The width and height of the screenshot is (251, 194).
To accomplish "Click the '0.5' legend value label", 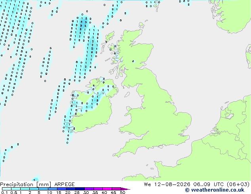I will point(13,192).
